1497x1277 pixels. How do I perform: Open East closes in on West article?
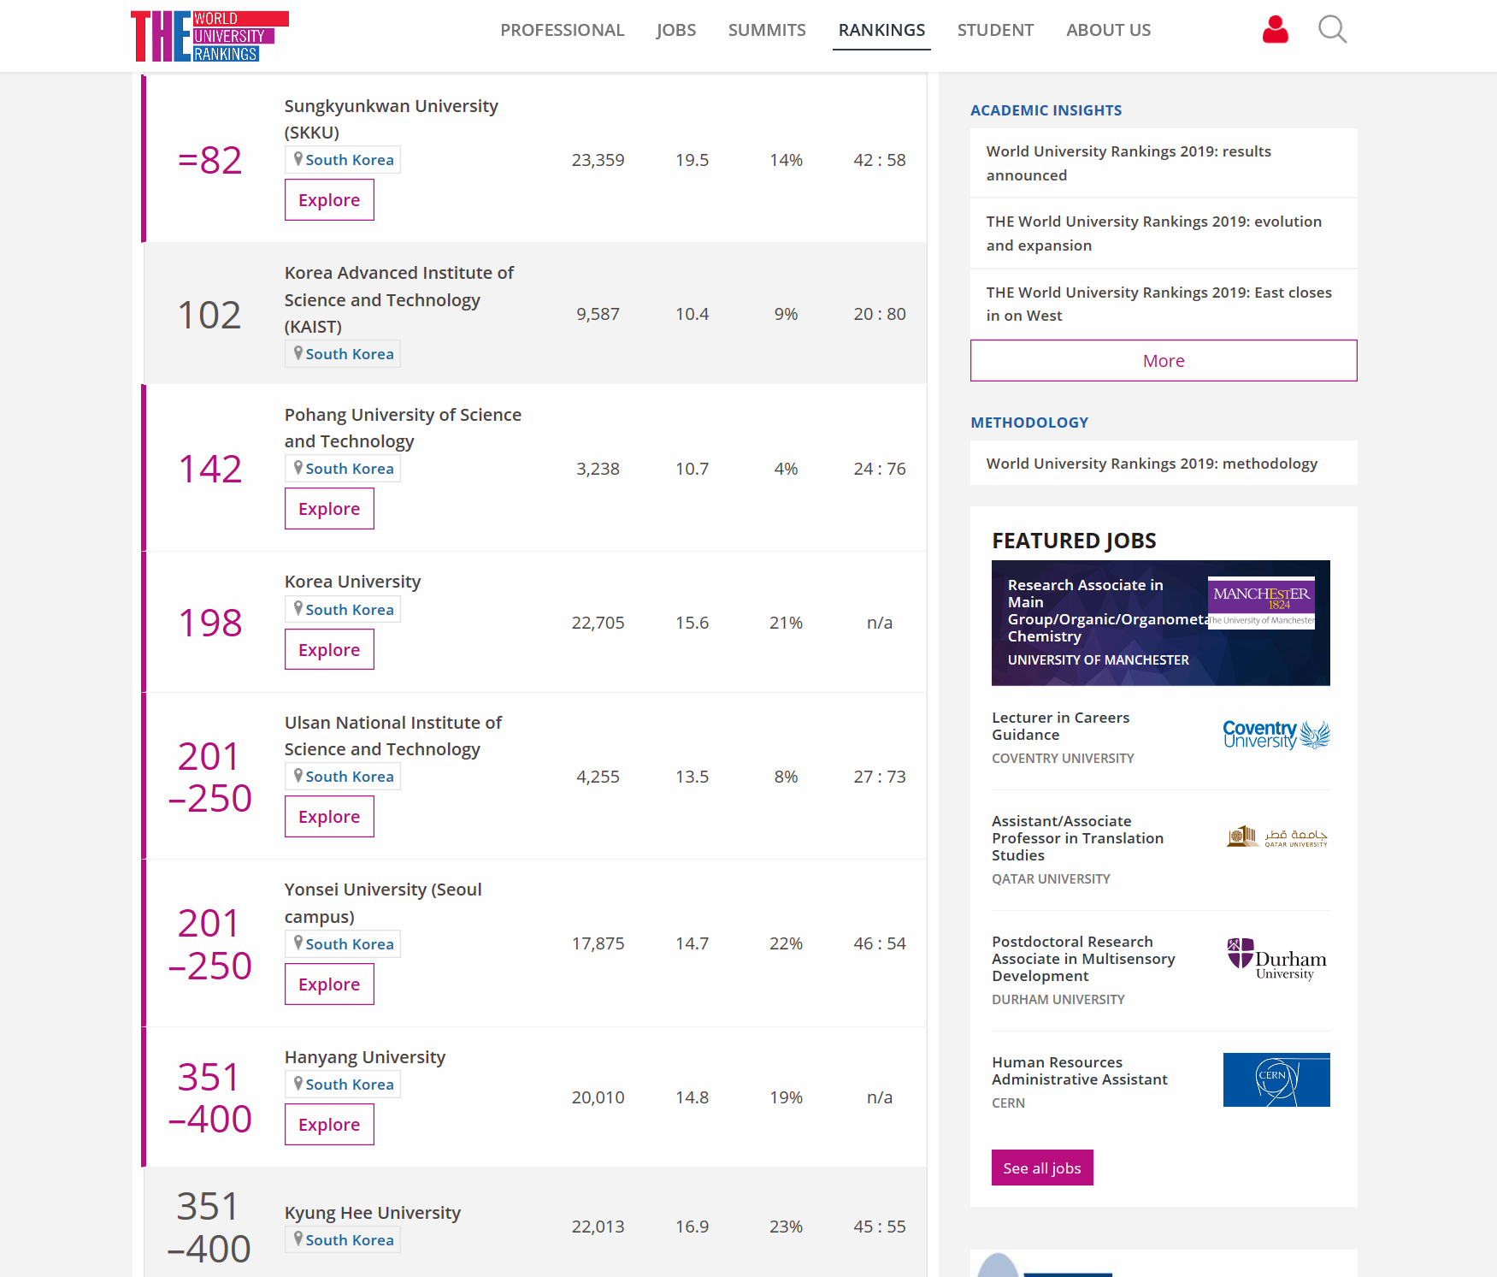pyautogui.click(x=1158, y=304)
